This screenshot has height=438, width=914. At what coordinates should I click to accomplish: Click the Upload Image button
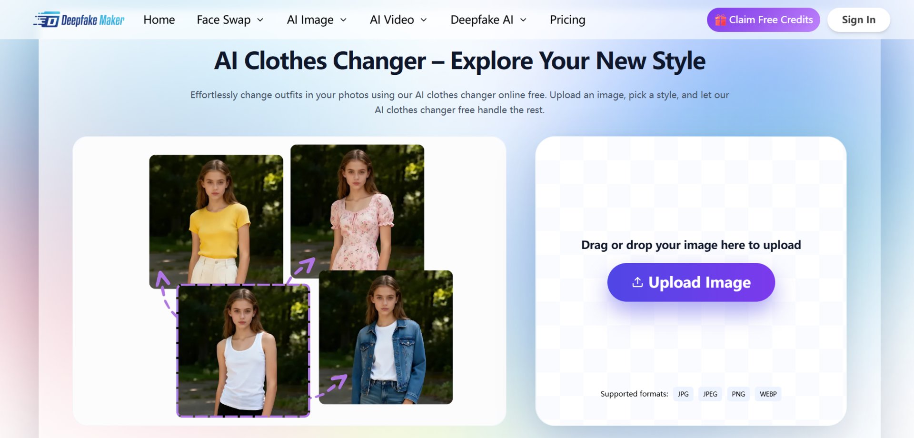coord(691,282)
